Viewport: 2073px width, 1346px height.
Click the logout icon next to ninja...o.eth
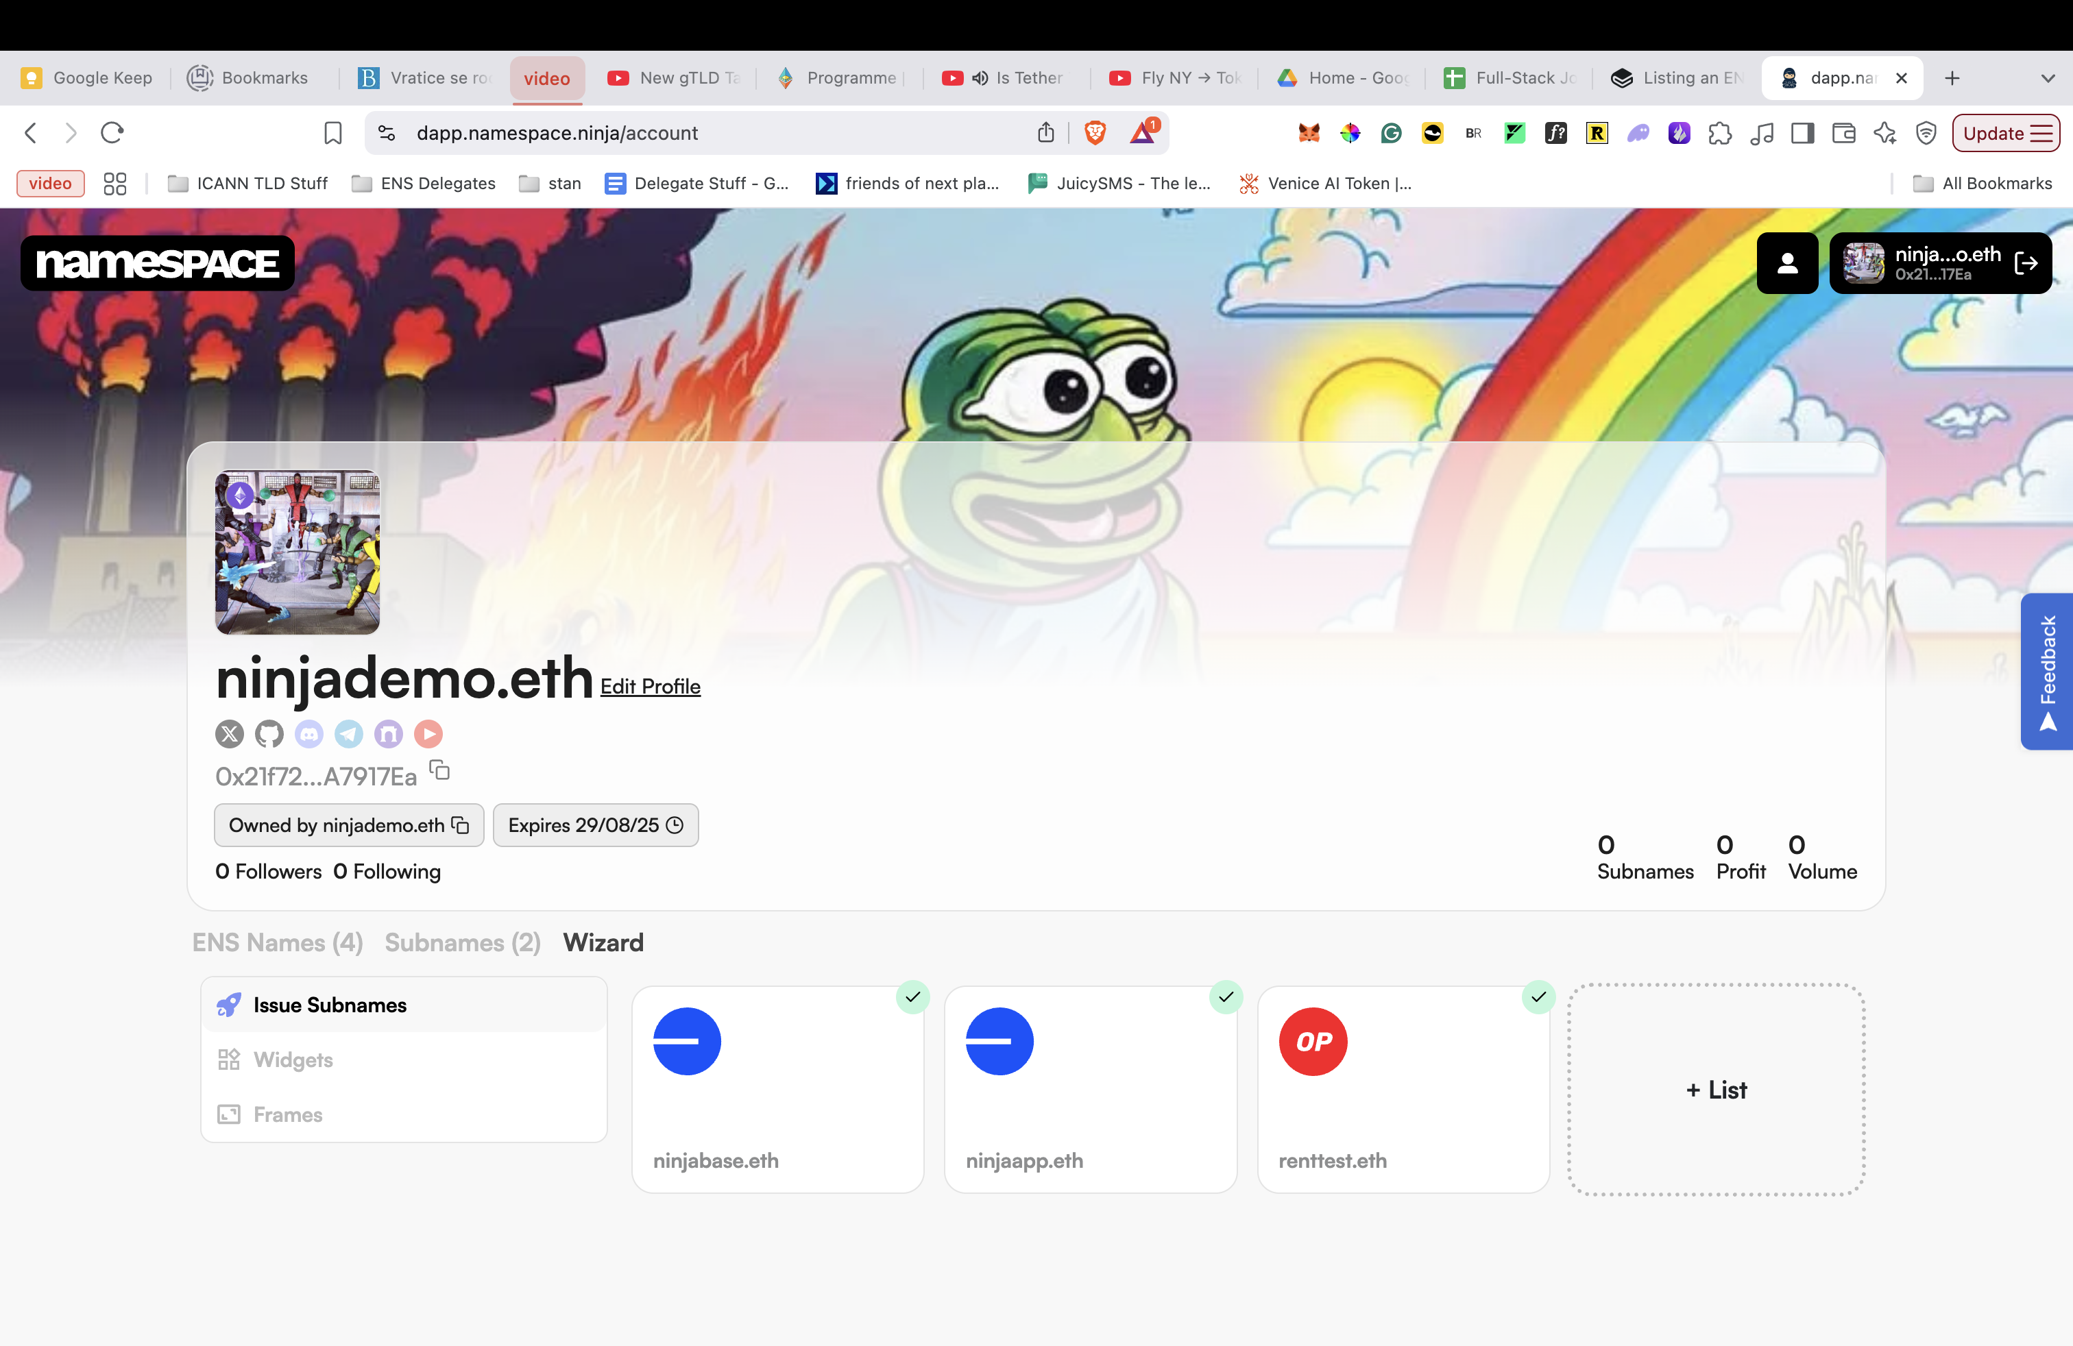(x=2026, y=263)
